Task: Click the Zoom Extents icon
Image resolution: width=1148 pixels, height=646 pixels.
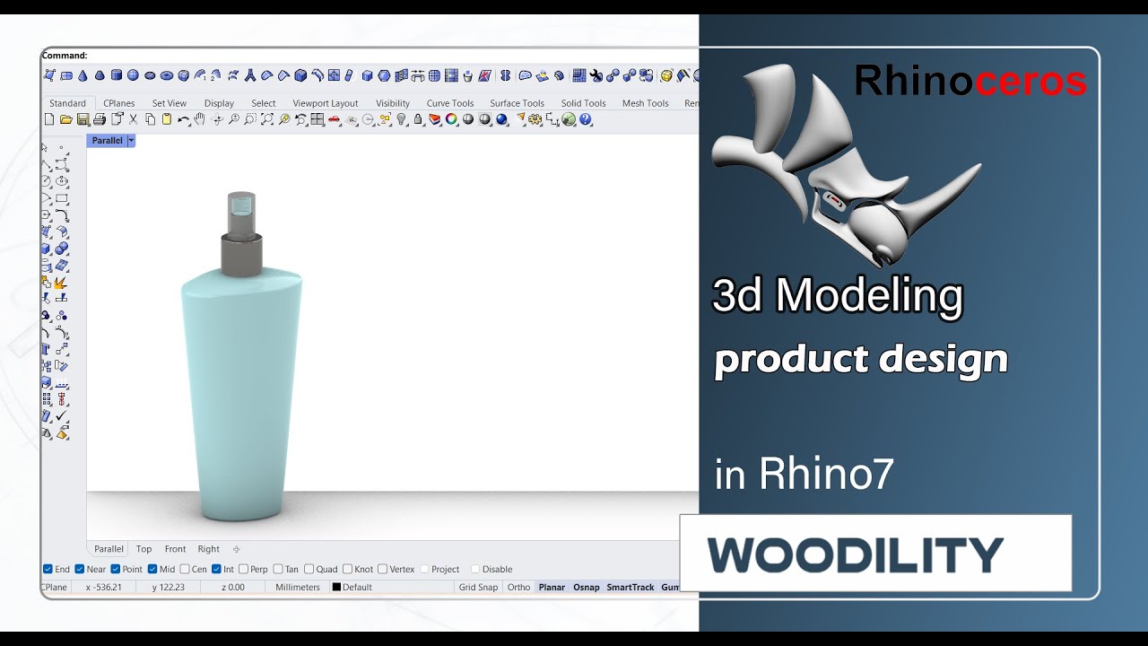Action: point(267,119)
